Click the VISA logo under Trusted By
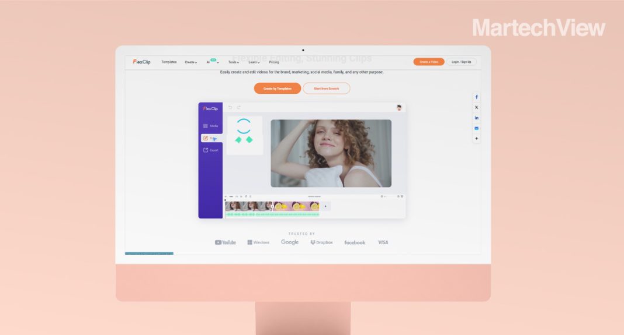This screenshot has width=624, height=335. point(383,242)
